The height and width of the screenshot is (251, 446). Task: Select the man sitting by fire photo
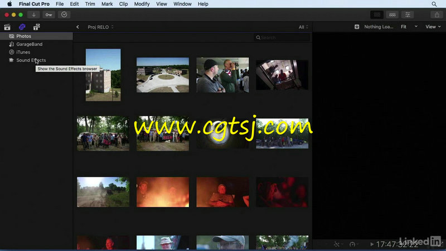(222, 192)
